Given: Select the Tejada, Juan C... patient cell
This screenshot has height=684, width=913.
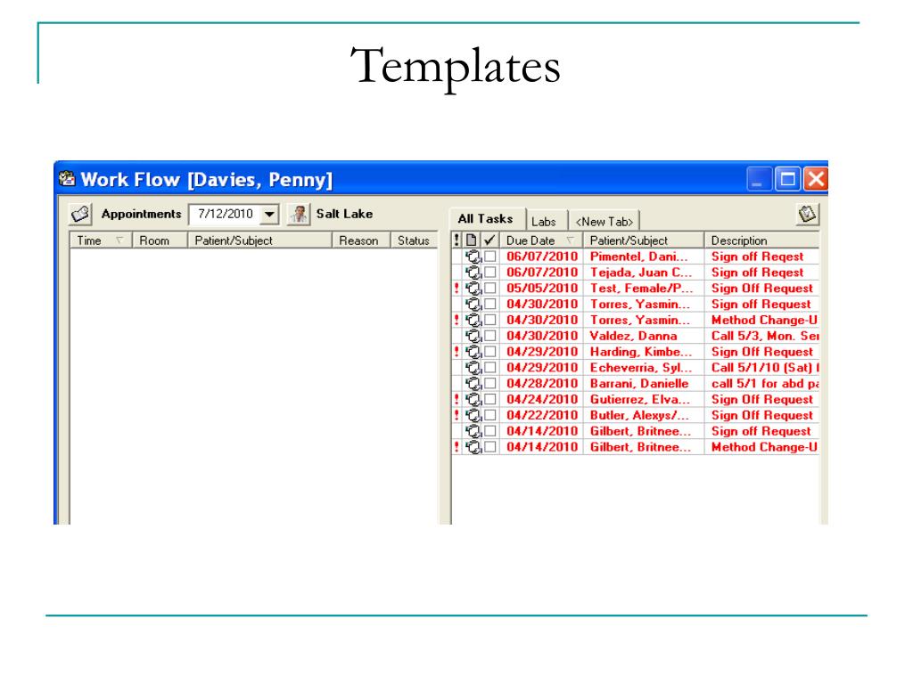Looking at the screenshot, I should point(644,273).
